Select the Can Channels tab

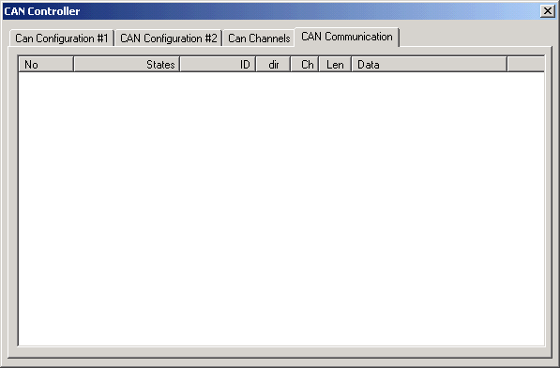pyautogui.click(x=259, y=38)
